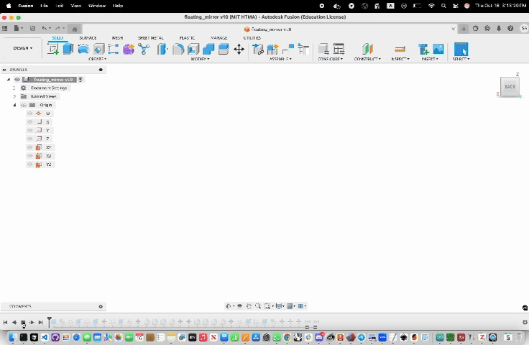Viewport: 529px width, 345px height.
Task: Select the Shell tool icon
Action: point(193,50)
